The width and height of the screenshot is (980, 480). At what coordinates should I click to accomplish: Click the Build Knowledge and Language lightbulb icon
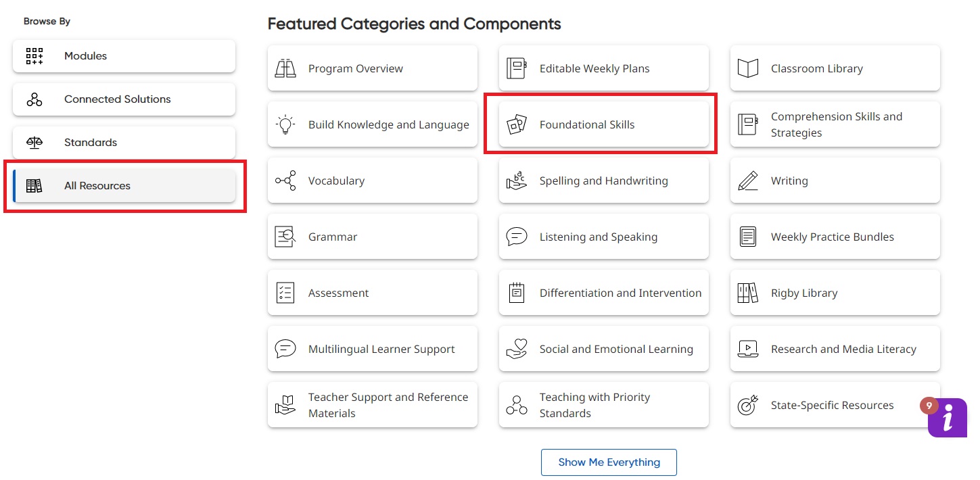click(285, 124)
